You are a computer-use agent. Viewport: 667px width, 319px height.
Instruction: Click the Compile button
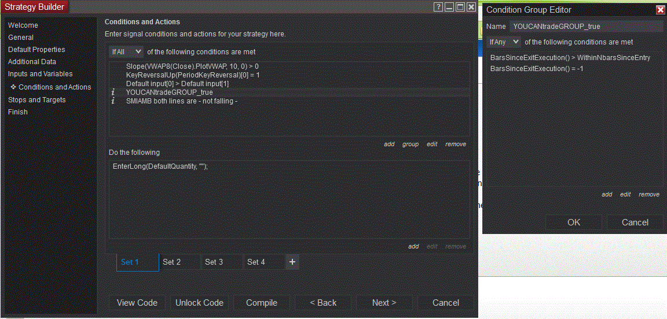tap(262, 303)
